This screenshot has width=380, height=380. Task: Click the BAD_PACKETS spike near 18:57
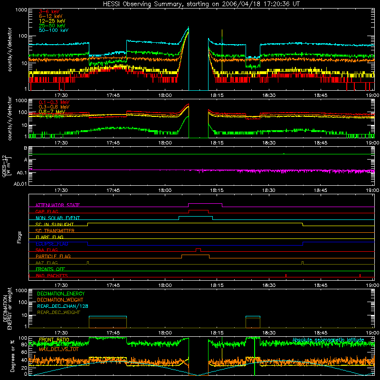pyautogui.click(x=360, y=275)
